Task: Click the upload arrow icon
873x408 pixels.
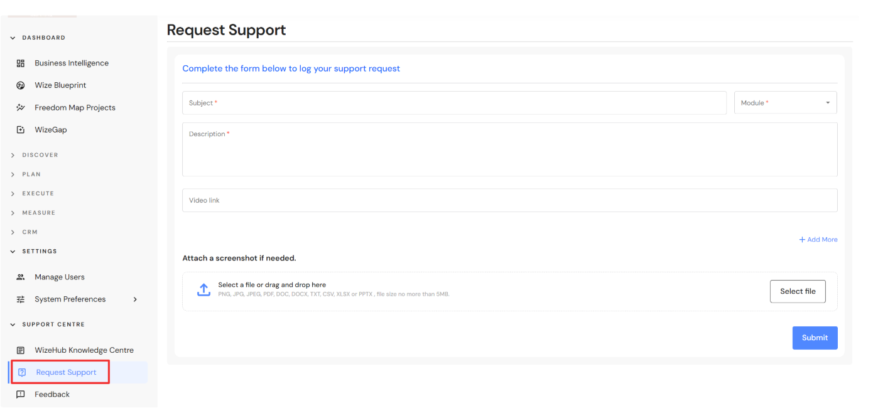Action: [x=203, y=290]
